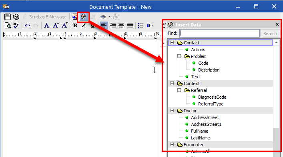Click the greyed-out document icon after the eye dropdown
Viewport: 283px width, 157px height.
(x=116, y=17)
